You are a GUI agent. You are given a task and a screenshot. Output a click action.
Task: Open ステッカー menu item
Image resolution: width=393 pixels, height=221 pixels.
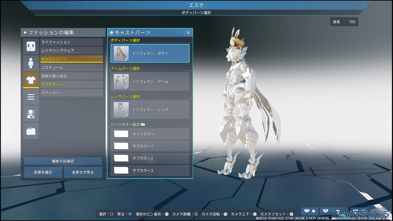point(71,93)
